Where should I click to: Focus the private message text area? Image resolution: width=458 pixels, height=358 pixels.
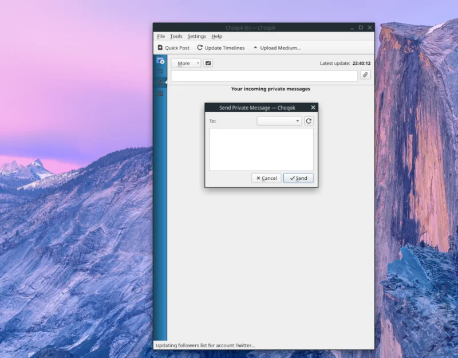point(261,150)
